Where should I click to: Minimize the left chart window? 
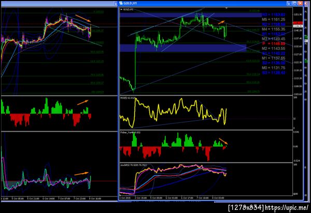(x=116, y=4)
